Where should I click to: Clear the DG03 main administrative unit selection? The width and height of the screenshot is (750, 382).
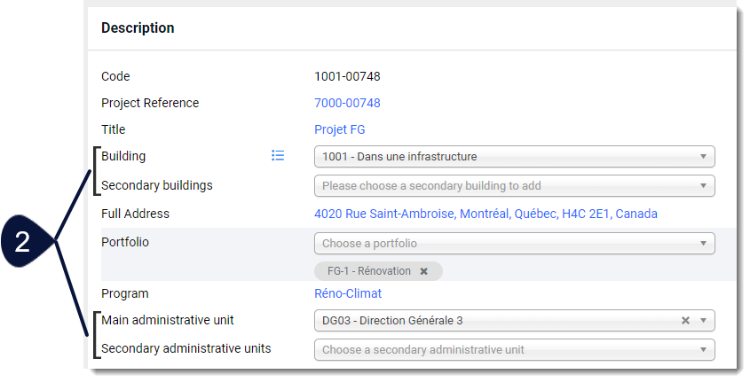pos(685,321)
